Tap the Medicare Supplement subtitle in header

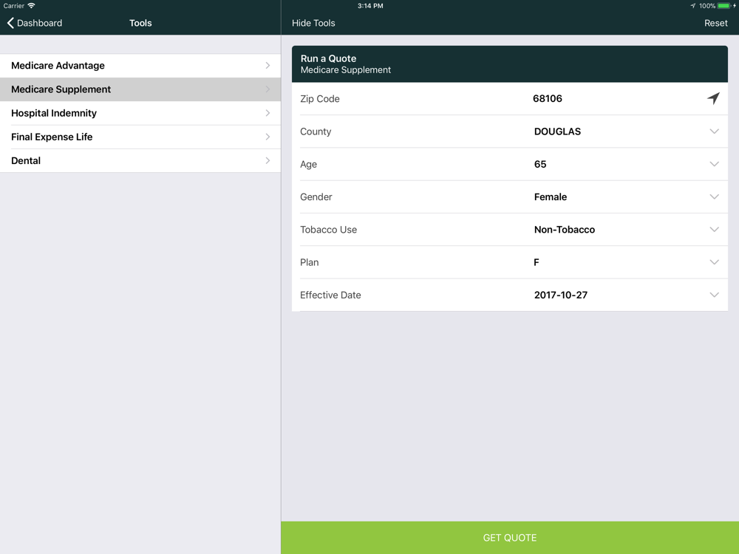coord(345,69)
